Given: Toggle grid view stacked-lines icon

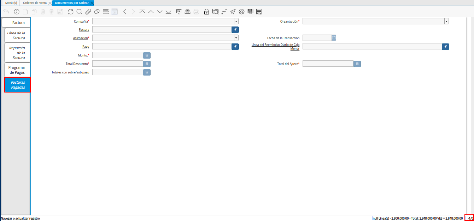Looking at the screenshot, I should click(x=105, y=12).
